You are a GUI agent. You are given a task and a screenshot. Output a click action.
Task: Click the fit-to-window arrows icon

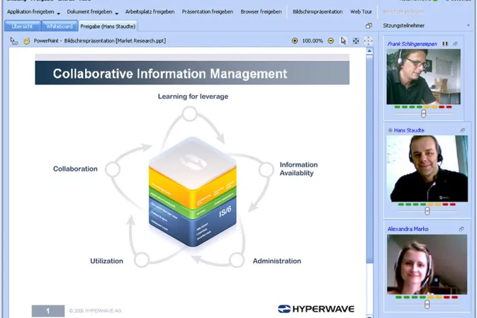[x=356, y=41]
